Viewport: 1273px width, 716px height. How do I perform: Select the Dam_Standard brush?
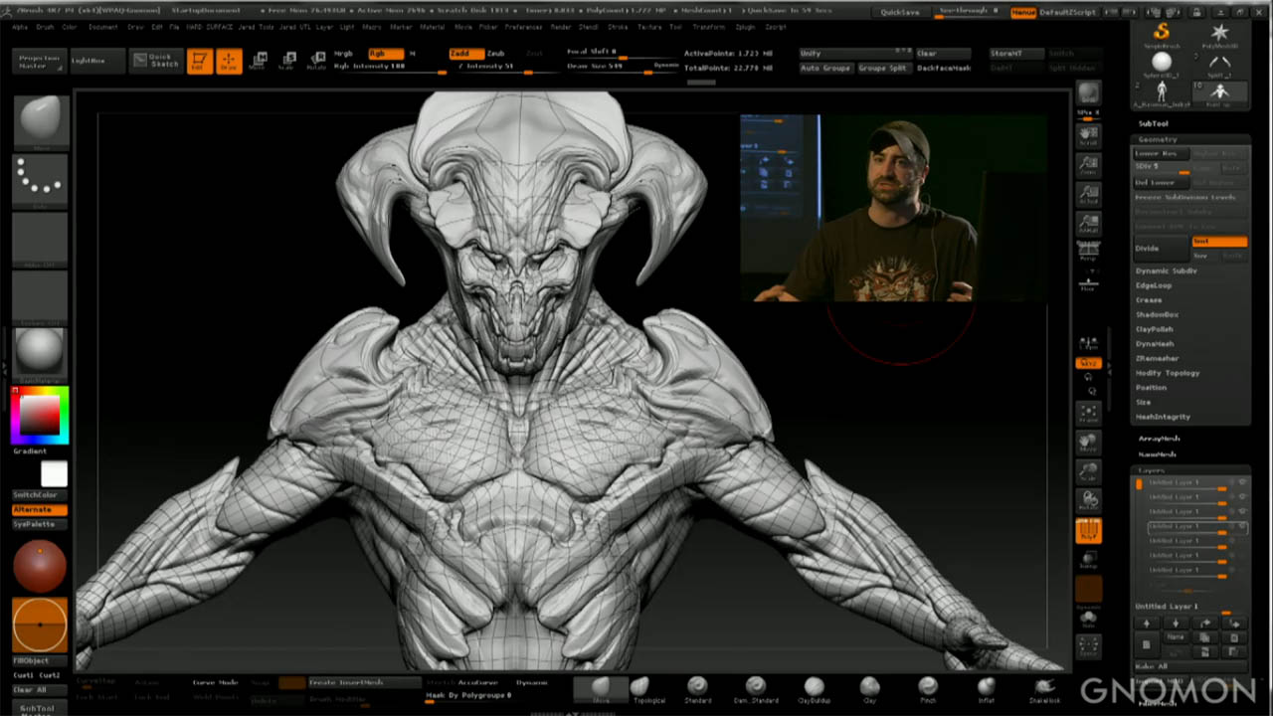click(756, 689)
